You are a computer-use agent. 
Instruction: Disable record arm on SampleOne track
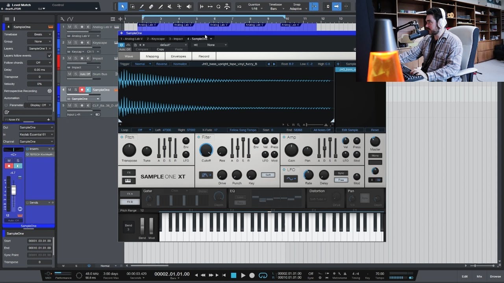pos(82,90)
